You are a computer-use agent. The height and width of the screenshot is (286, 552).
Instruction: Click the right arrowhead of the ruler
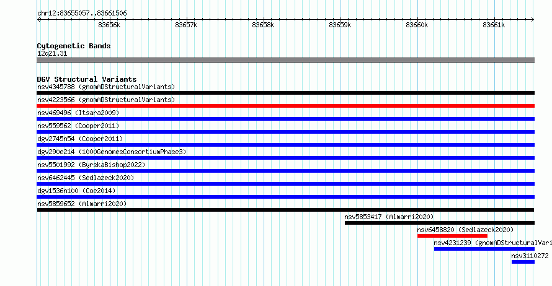[533, 20]
